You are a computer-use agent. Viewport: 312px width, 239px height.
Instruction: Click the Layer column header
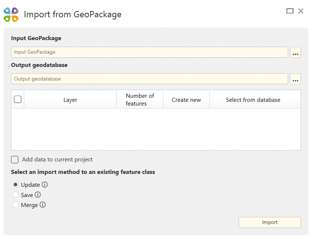(70, 100)
